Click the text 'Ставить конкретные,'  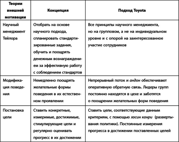[52, 110]
